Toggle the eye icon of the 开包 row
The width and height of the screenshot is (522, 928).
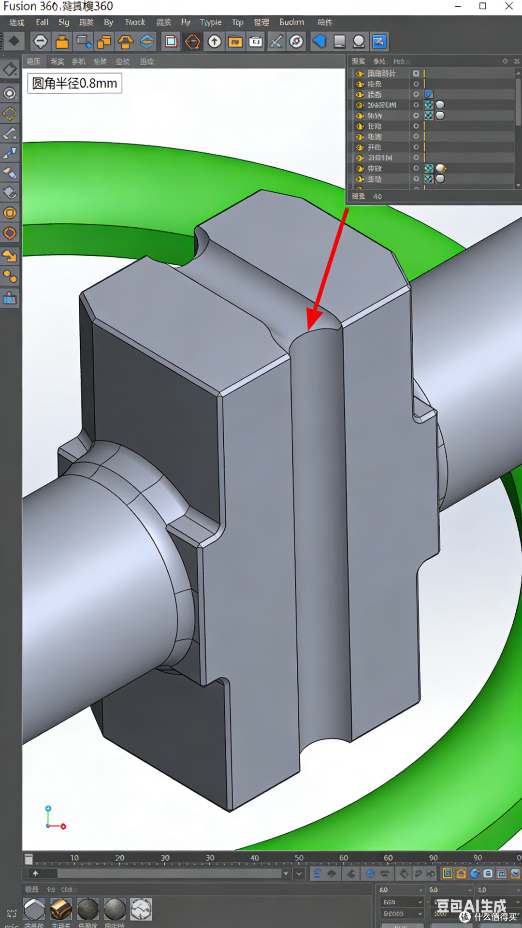tap(360, 147)
